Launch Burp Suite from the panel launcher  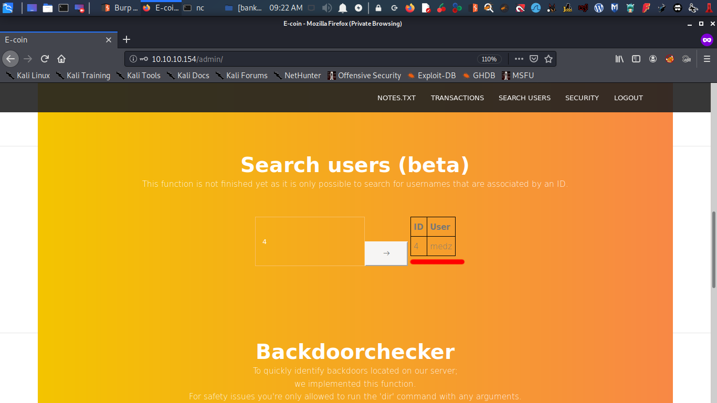[473, 8]
